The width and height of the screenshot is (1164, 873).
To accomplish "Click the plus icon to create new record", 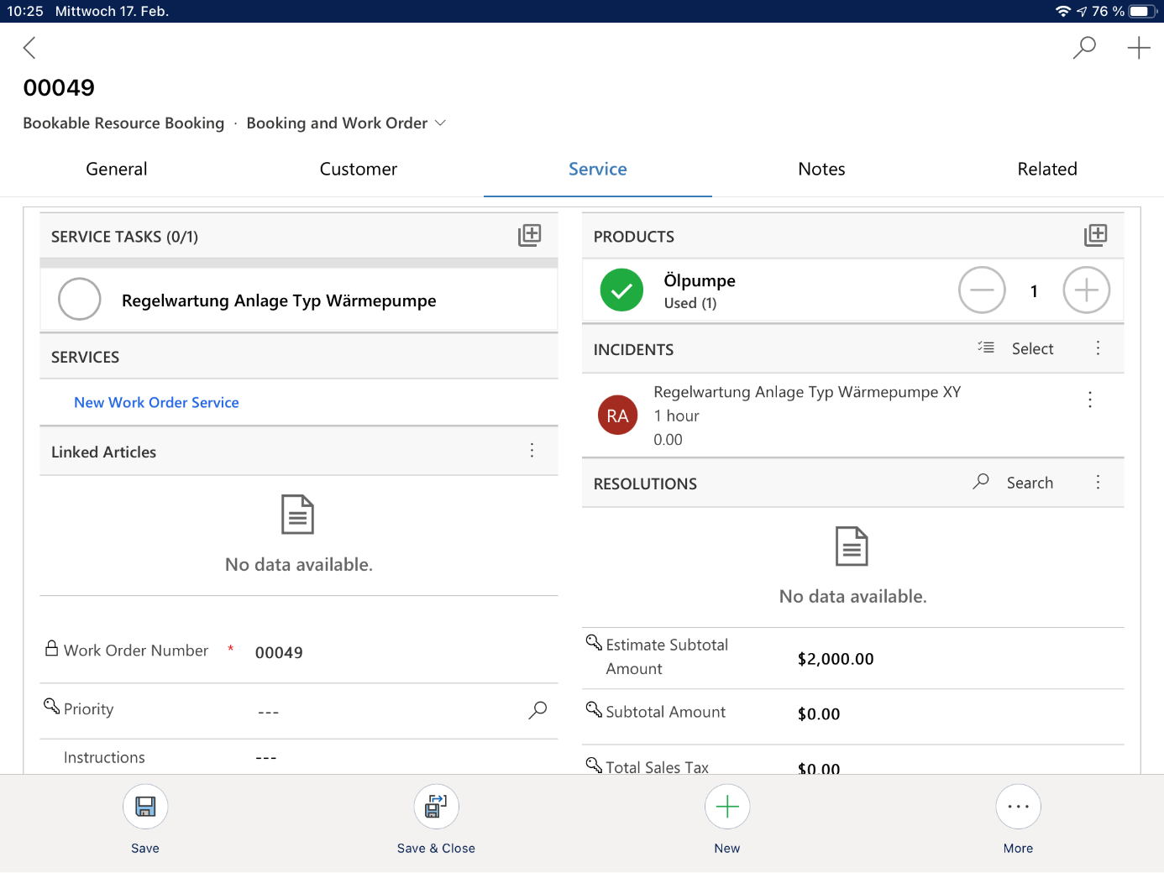I will [1139, 48].
